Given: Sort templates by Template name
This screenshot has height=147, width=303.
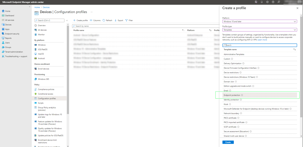Looking at the screenshot, I should click(x=294, y=50).
